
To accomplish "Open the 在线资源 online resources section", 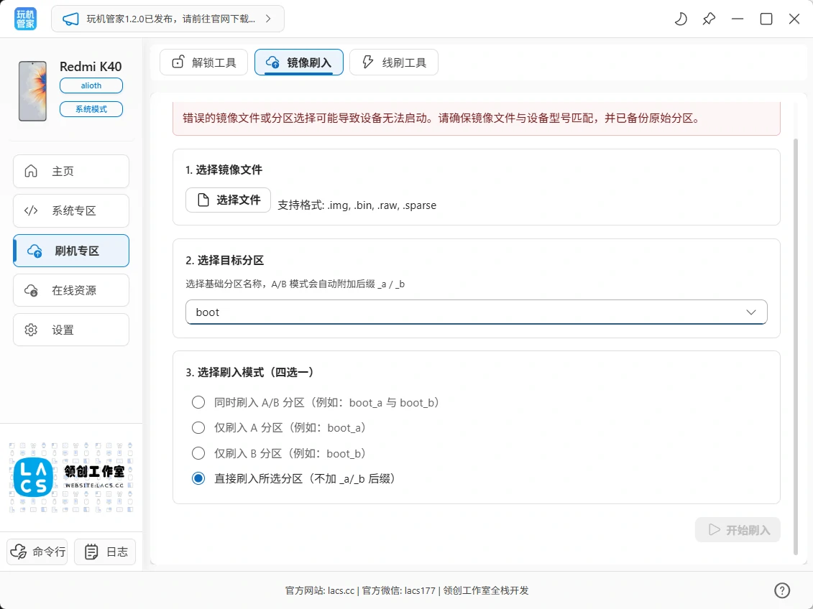I will 70,290.
